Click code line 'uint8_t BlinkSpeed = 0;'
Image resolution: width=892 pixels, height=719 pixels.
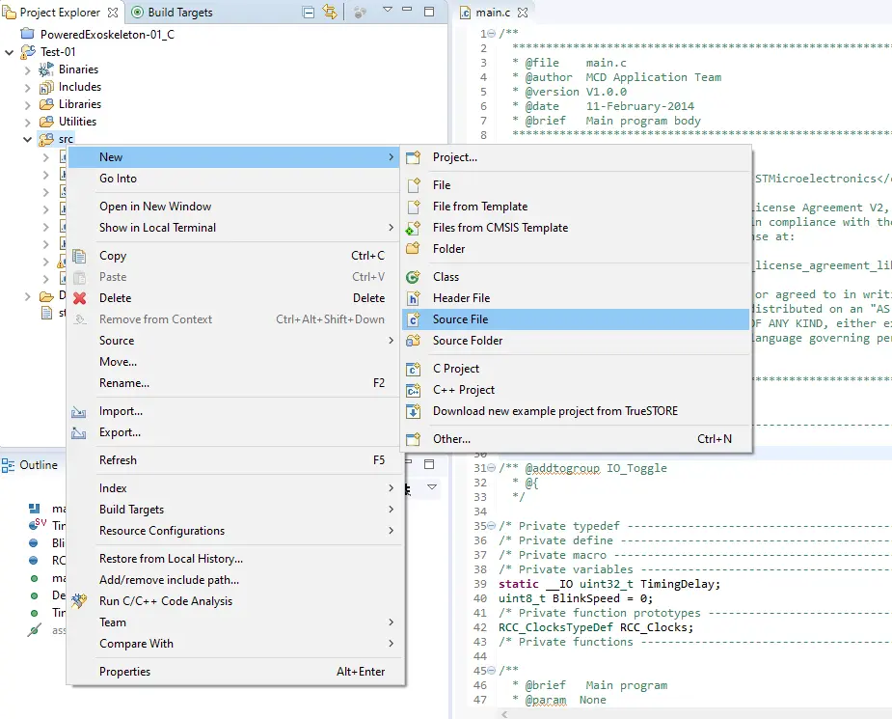576,598
